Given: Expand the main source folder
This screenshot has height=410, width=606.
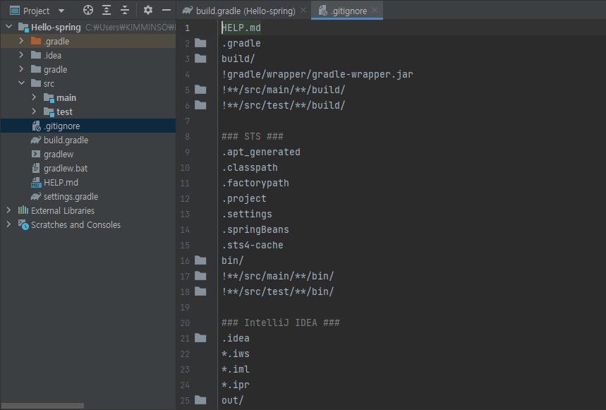Looking at the screenshot, I should tap(34, 97).
